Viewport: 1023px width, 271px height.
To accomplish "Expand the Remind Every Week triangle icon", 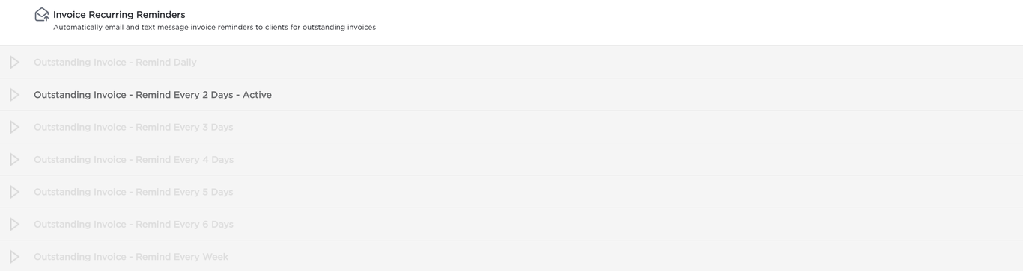I will click(14, 257).
